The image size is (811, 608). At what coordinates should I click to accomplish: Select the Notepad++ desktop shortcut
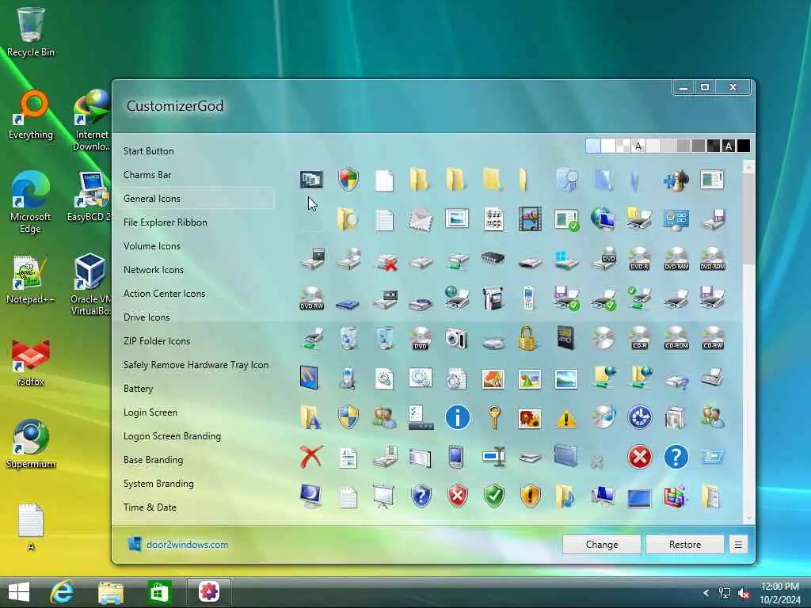coord(30,279)
